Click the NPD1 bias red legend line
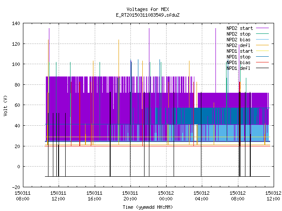 [262, 62]
